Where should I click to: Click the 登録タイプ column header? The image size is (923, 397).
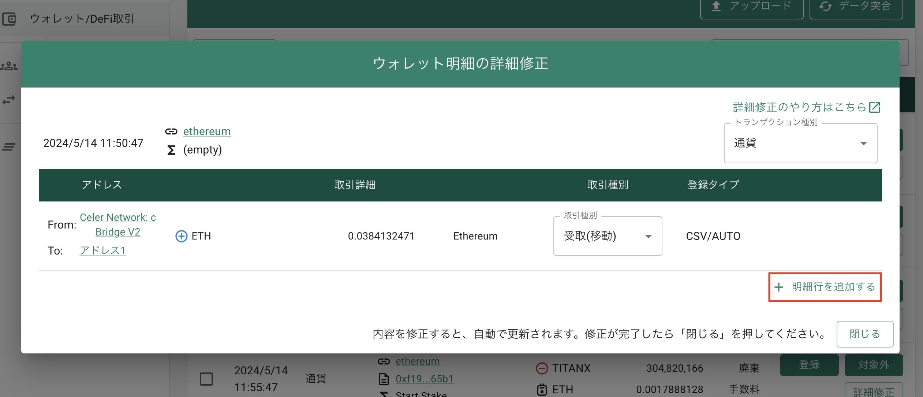[x=713, y=185]
